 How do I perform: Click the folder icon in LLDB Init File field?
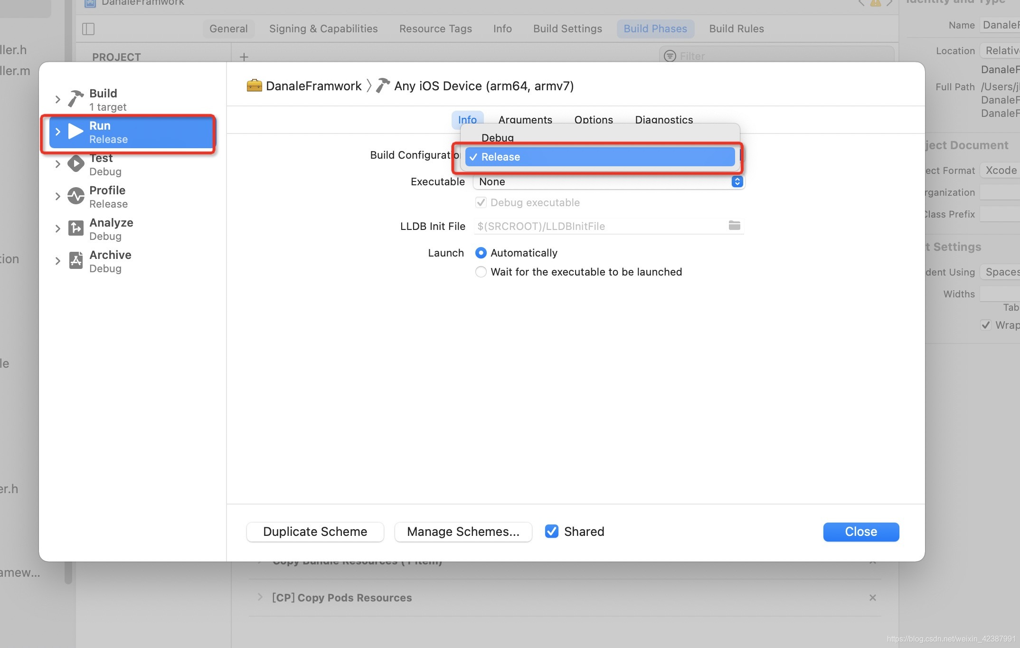click(734, 225)
